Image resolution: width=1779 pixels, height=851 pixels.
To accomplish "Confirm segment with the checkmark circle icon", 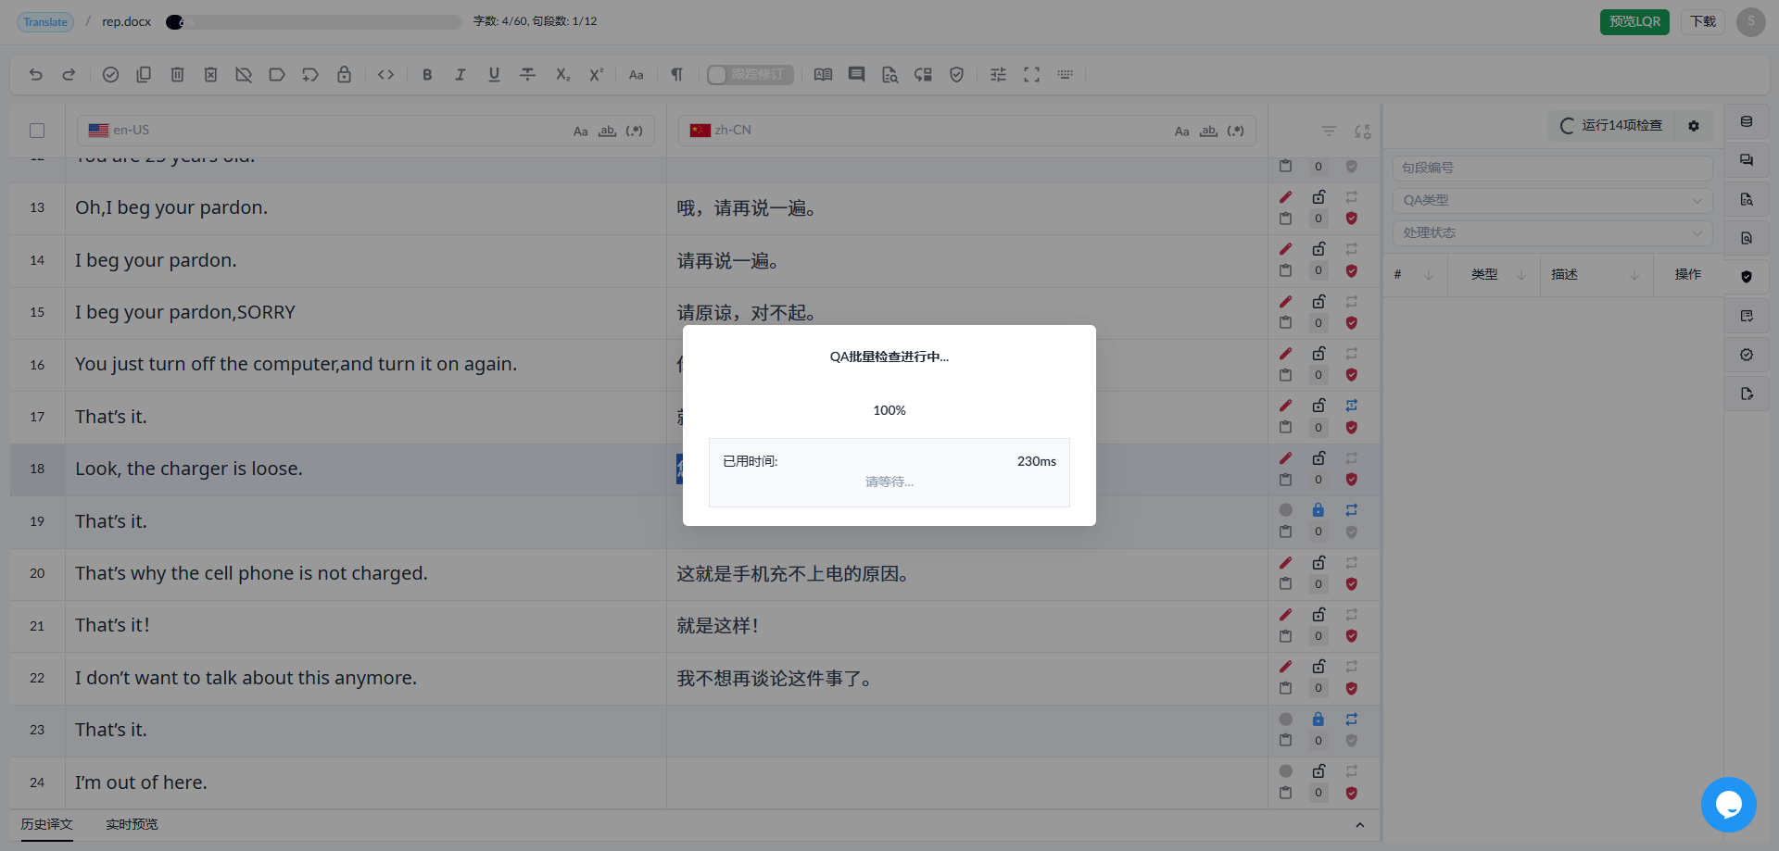I will [x=110, y=75].
